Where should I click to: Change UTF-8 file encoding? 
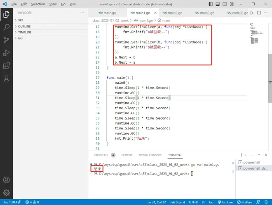point(193,202)
